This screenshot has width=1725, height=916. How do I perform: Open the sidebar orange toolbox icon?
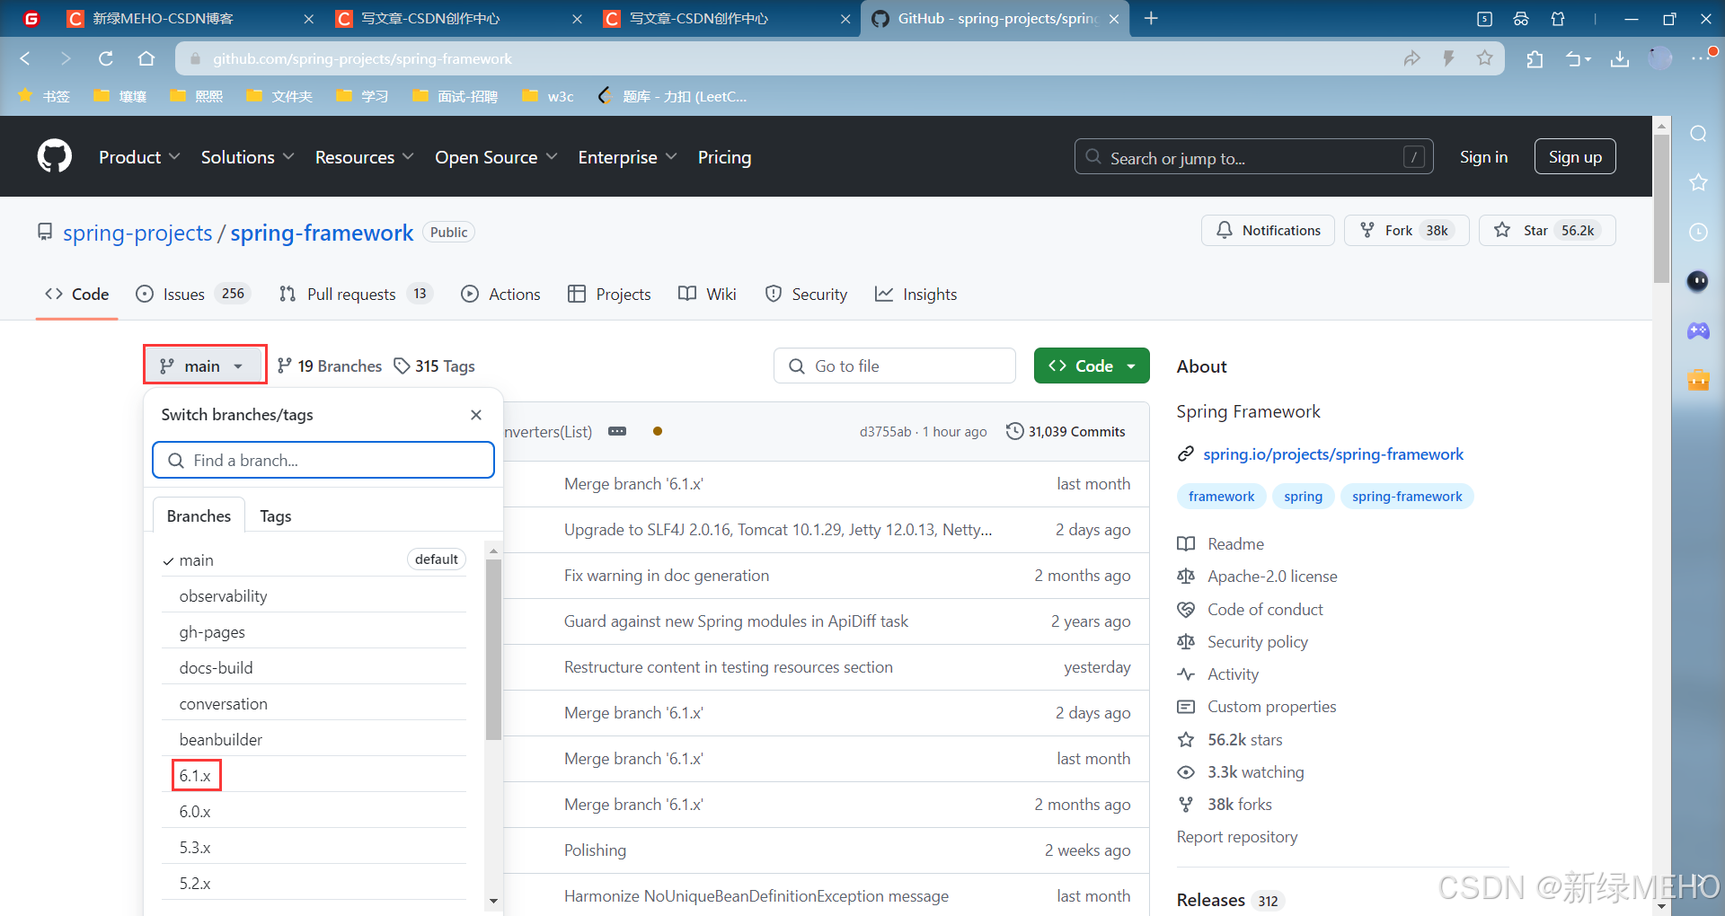coord(1698,380)
